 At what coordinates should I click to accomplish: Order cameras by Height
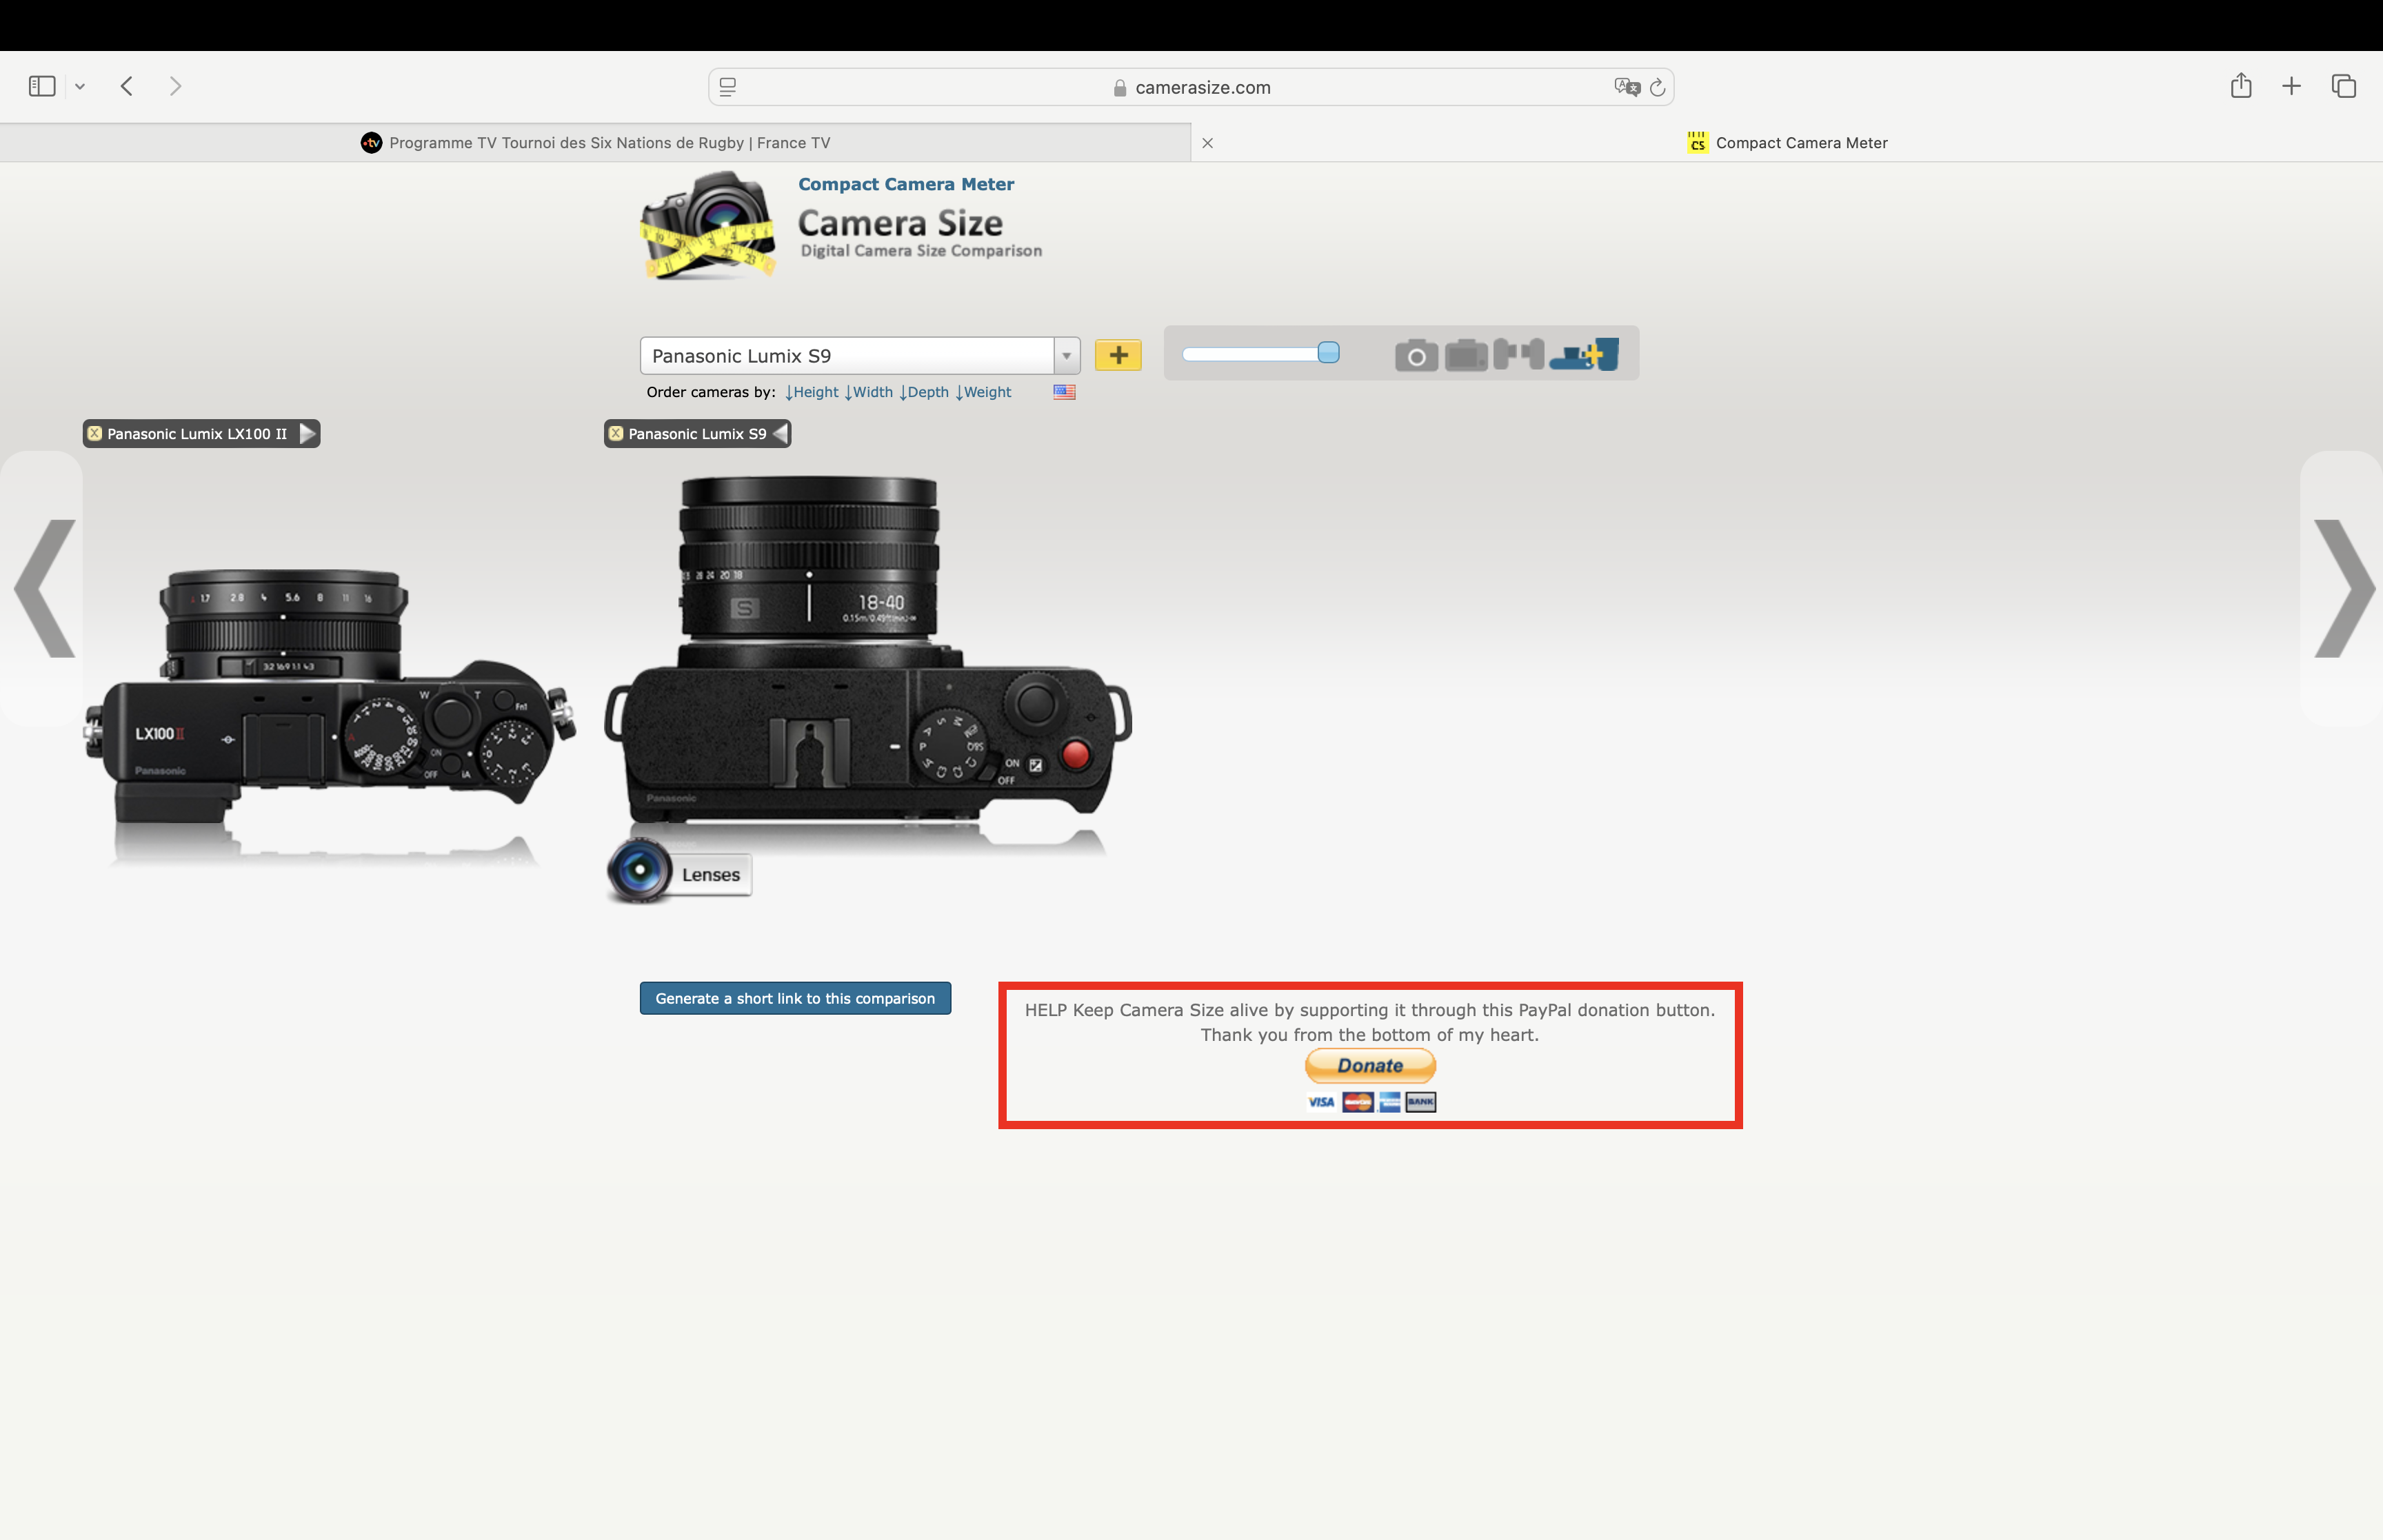pos(811,392)
